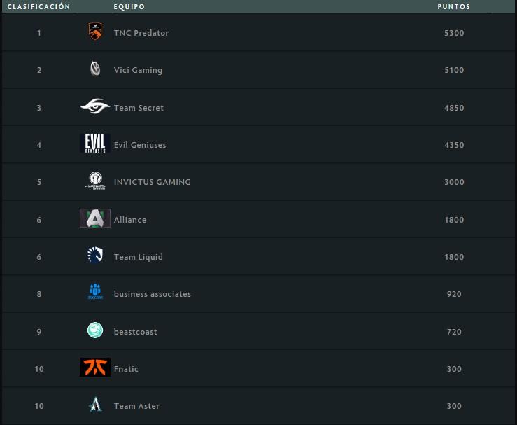Click the 3000 points value
The image size is (517, 425).
(454, 182)
